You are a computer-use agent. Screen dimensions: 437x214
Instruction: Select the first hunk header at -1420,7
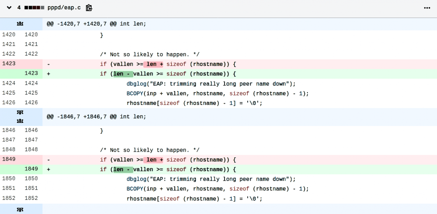click(x=97, y=24)
